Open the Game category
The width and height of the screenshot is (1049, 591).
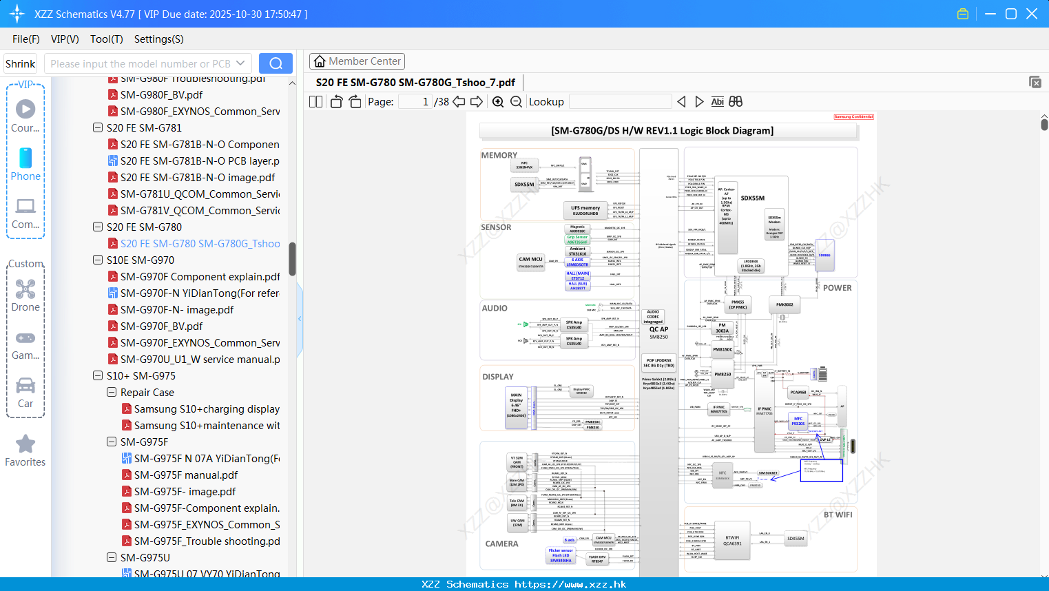(25, 345)
